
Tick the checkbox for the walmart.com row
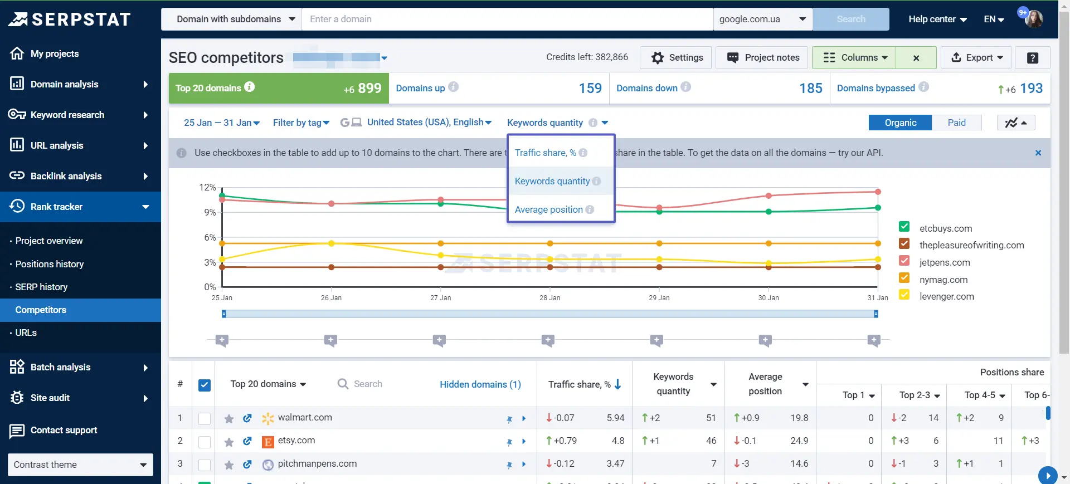click(x=205, y=418)
